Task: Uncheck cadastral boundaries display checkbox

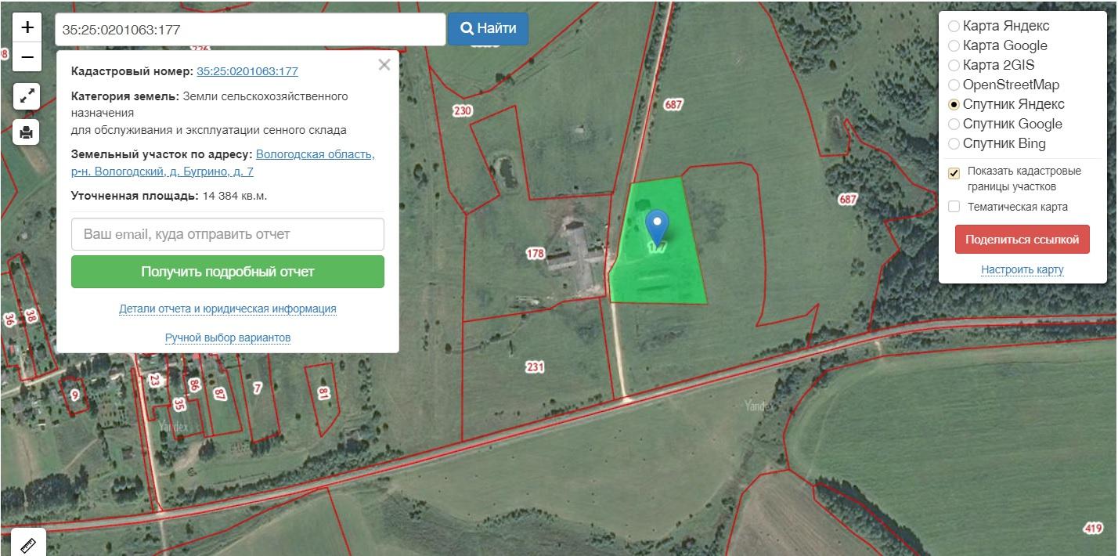Action: pyautogui.click(x=954, y=174)
